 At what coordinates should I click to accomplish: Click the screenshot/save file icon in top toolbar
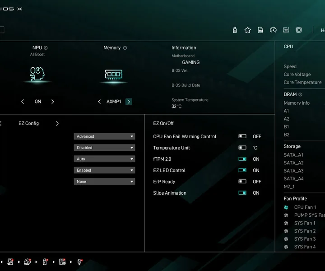click(x=260, y=30)
